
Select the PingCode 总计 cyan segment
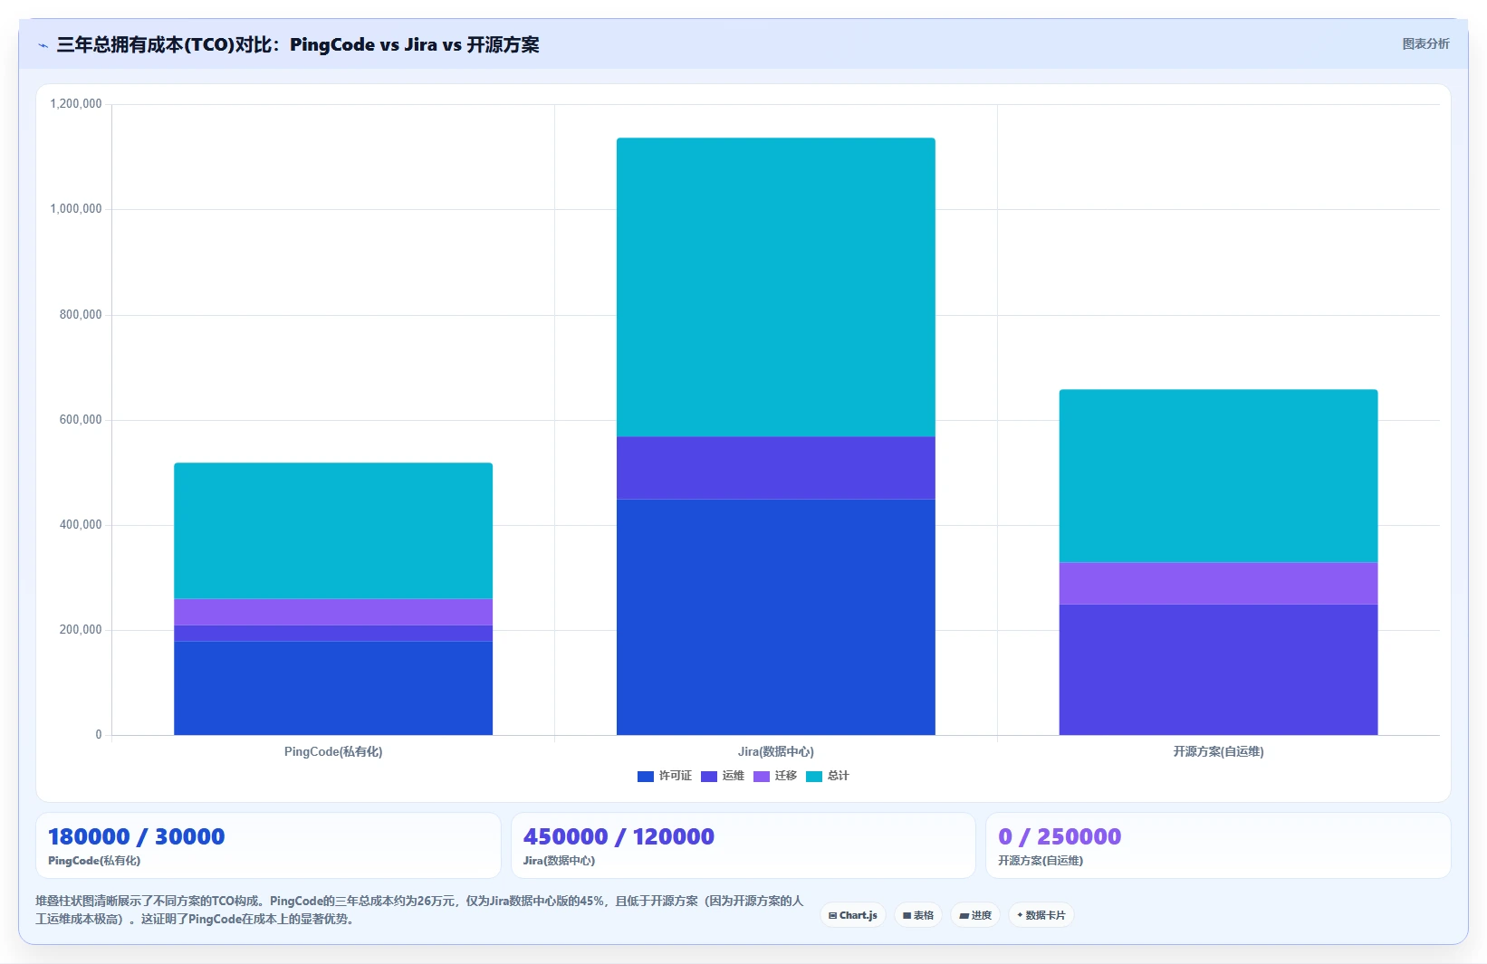pyautogui.click(x=333, y=530)
